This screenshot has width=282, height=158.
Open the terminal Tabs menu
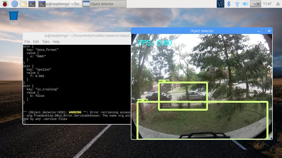point(46,42)
